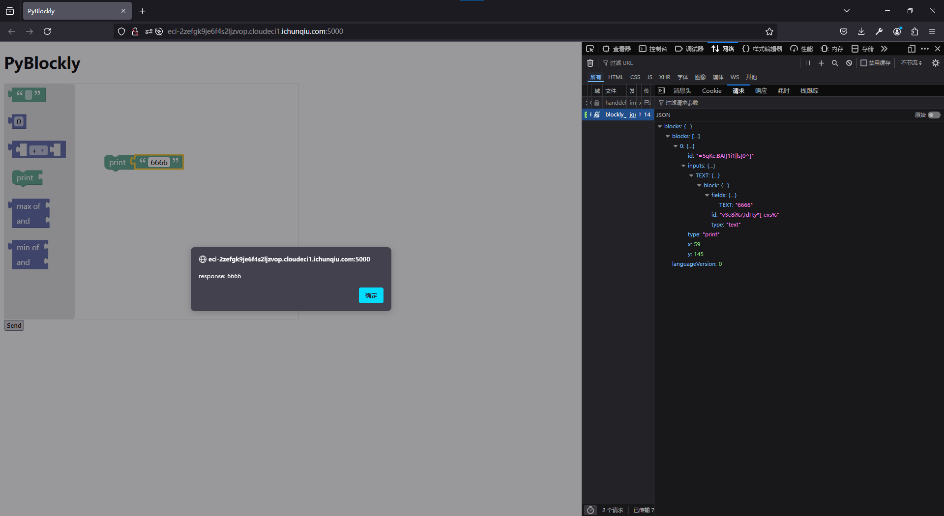Pause network recording
The height and width of the screenshot is (516, 944).
(807, 63)
